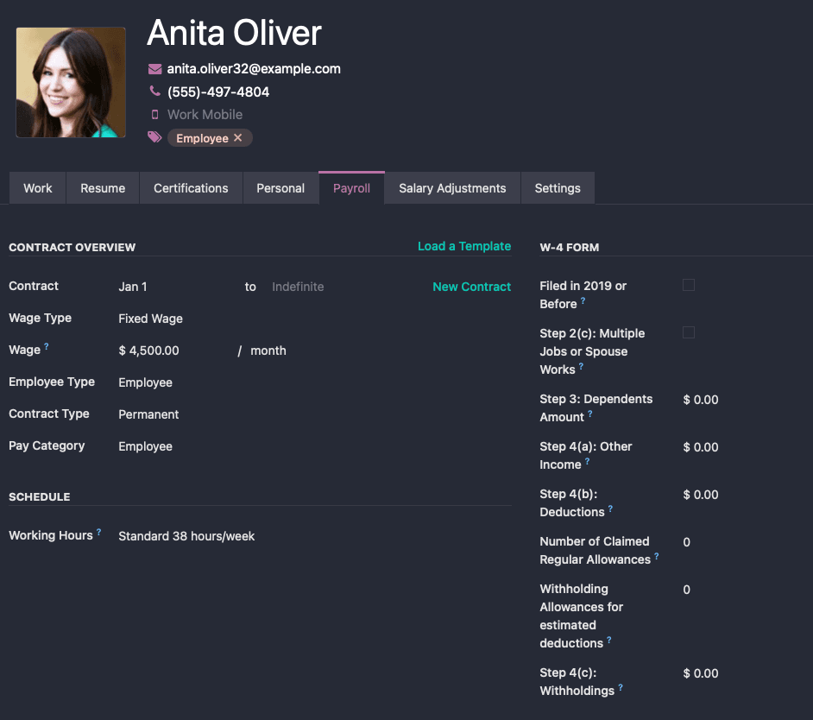Edit Number of Claimed Regular Allowances value

(686, 542)
